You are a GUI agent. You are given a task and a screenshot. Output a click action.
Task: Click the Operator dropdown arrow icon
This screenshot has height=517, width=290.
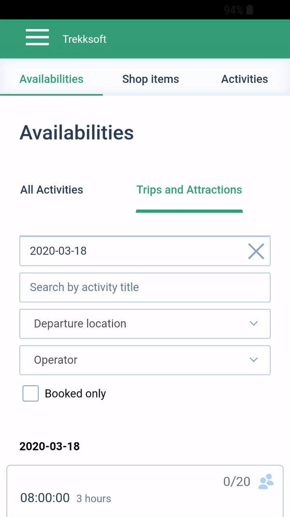click(x=254, y=360)
